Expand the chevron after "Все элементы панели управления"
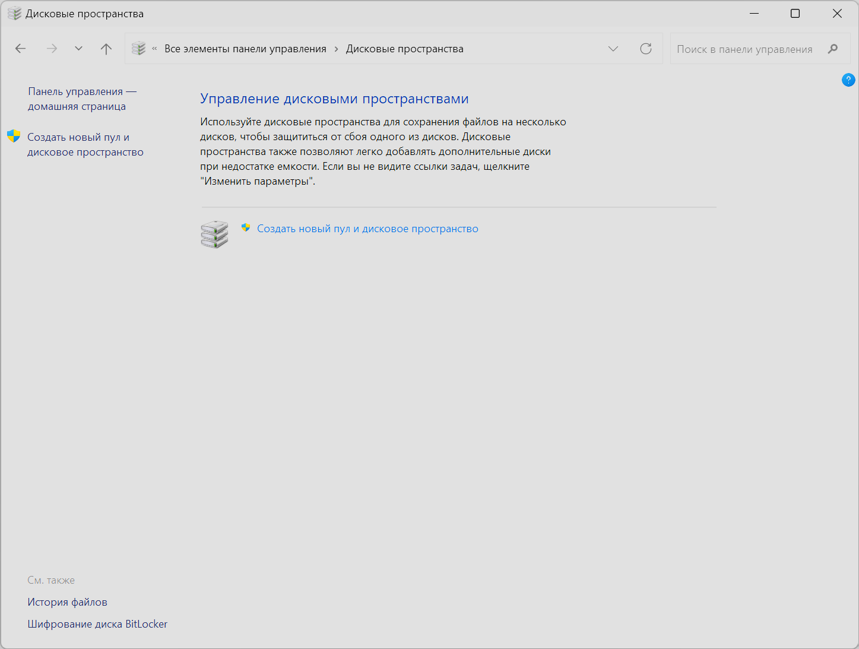 click(336, 49)
